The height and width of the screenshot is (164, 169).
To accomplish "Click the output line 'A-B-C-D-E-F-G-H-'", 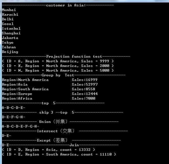I will [21, 126].
